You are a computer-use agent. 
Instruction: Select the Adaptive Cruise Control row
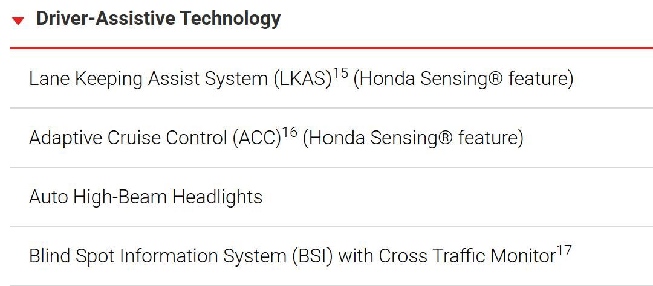pos(331,138)
